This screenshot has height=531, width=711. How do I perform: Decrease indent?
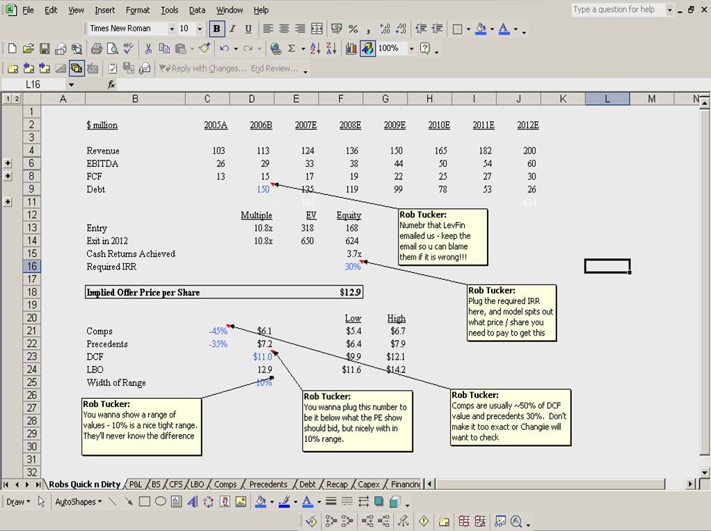[421, 29]
